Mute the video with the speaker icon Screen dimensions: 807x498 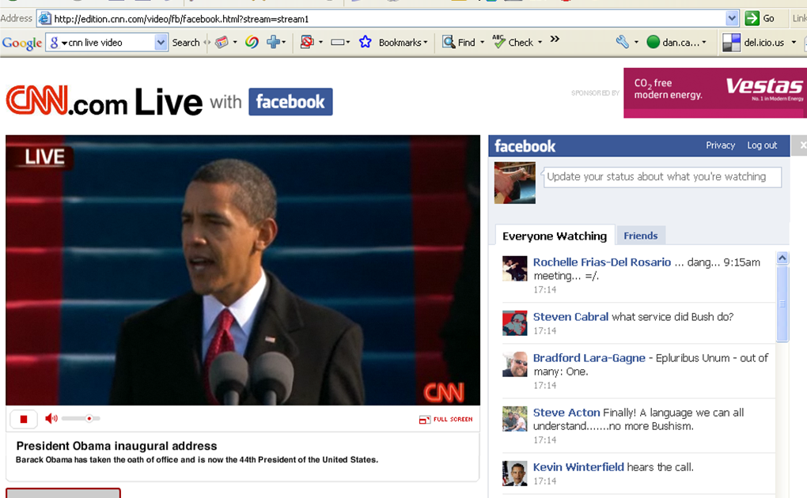pyautogui.click(x=51, y=418)
